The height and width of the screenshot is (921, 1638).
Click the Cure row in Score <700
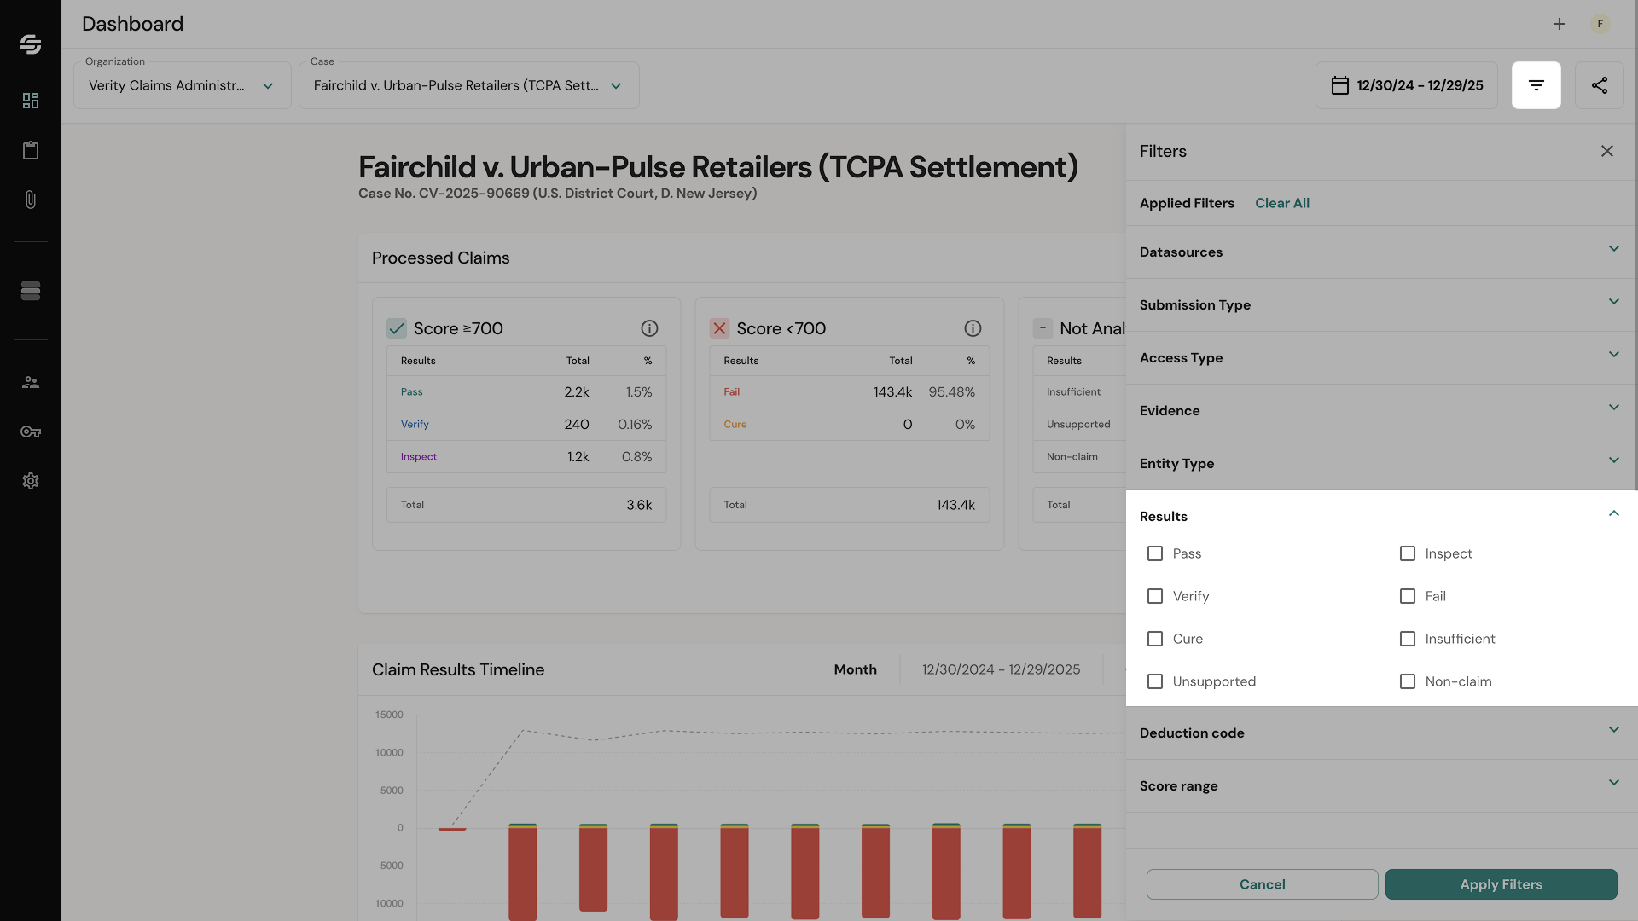point(850,425)
